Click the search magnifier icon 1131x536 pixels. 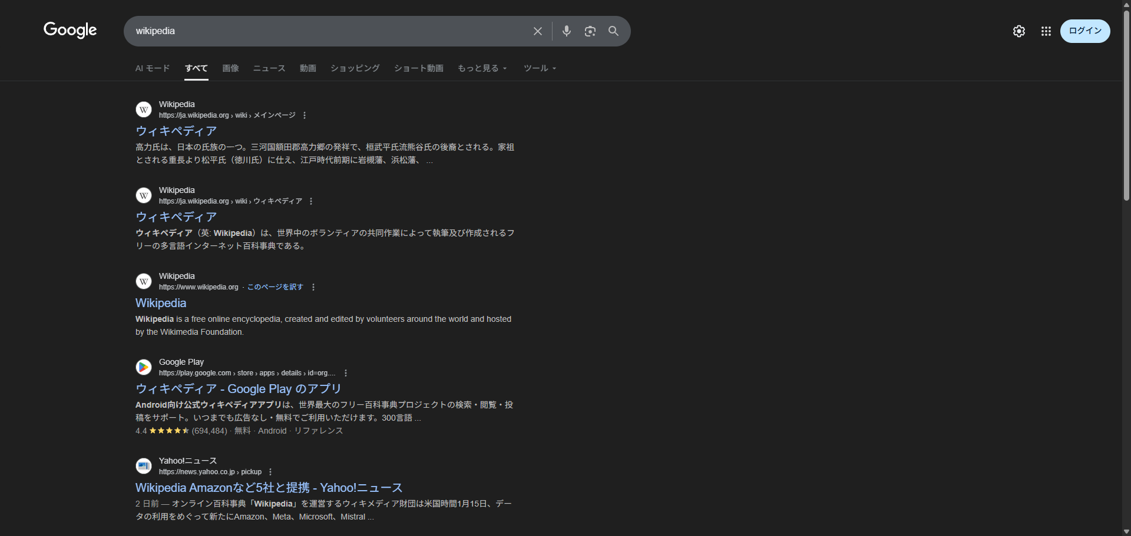point(613,31)
